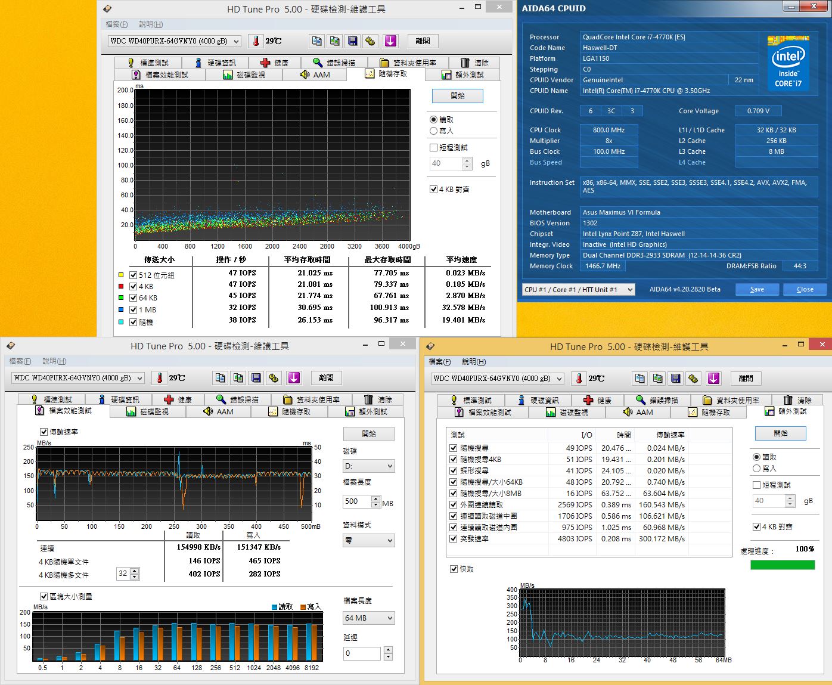Open 檔案長度 64 MB dropdown
This screenshot has height=685, width=832.
[369, 618]
